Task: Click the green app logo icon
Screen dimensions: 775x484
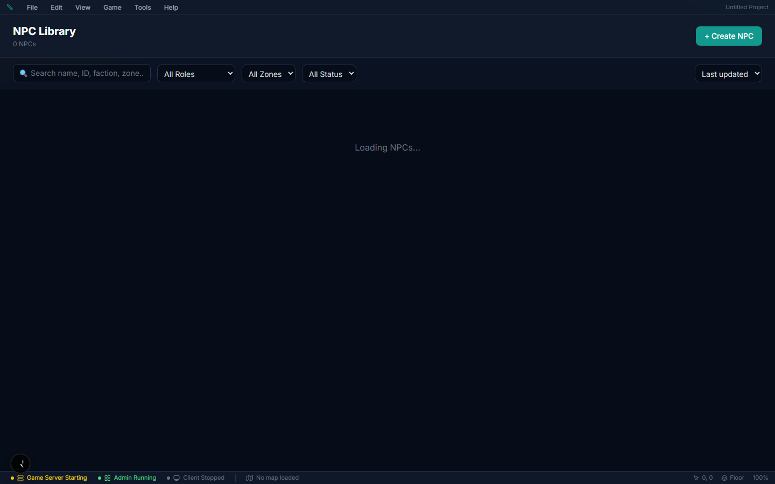Action: (10, 8)
